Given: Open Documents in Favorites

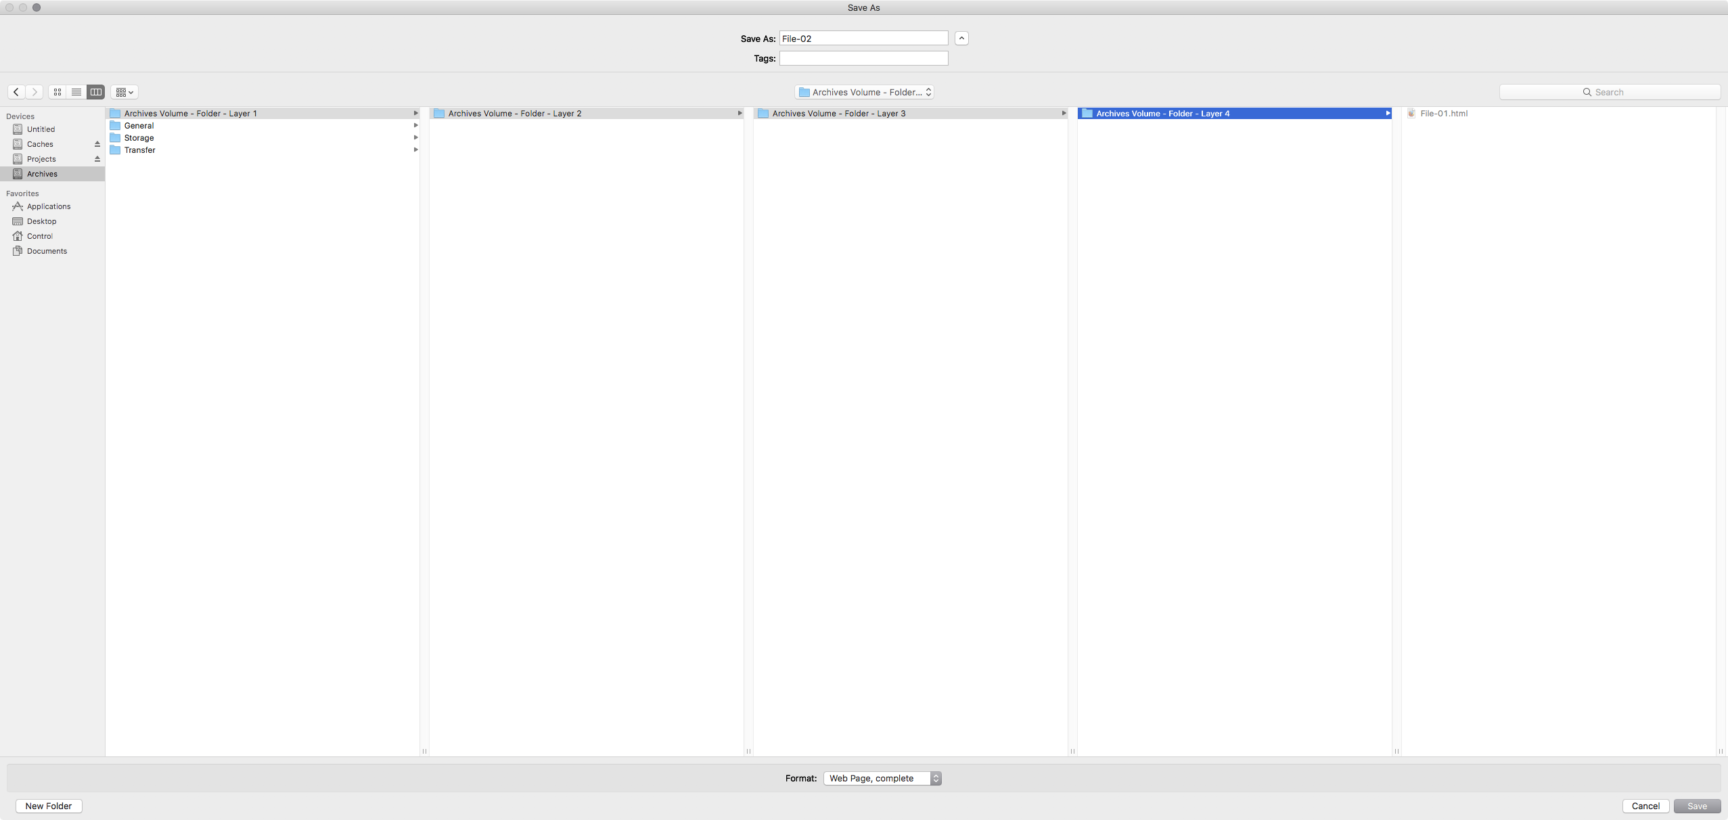Looking at the screenshot, I should point(53,251).
